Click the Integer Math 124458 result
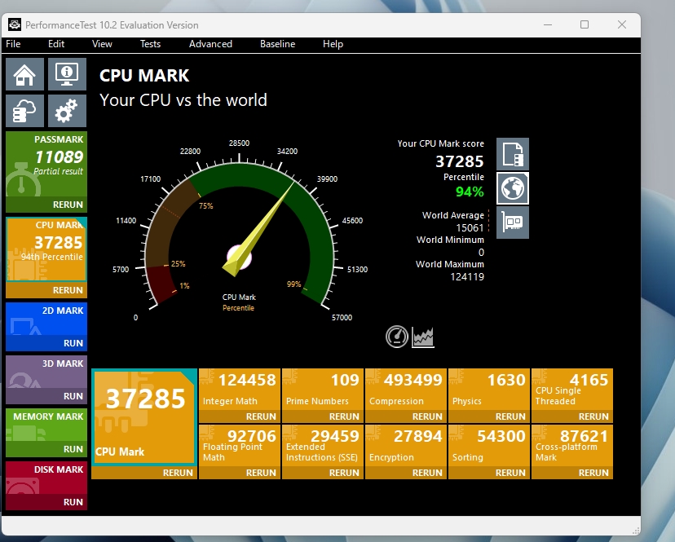The image size is (675, 542). point(240,389)
